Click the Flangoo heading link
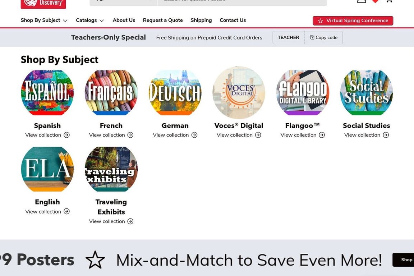Screen dimensions: 414x276 tap(303, 126)
